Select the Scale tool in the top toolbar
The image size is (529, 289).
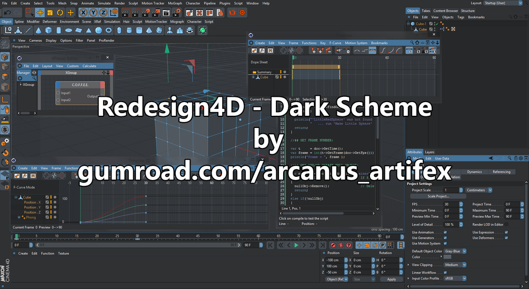[50, 13]
